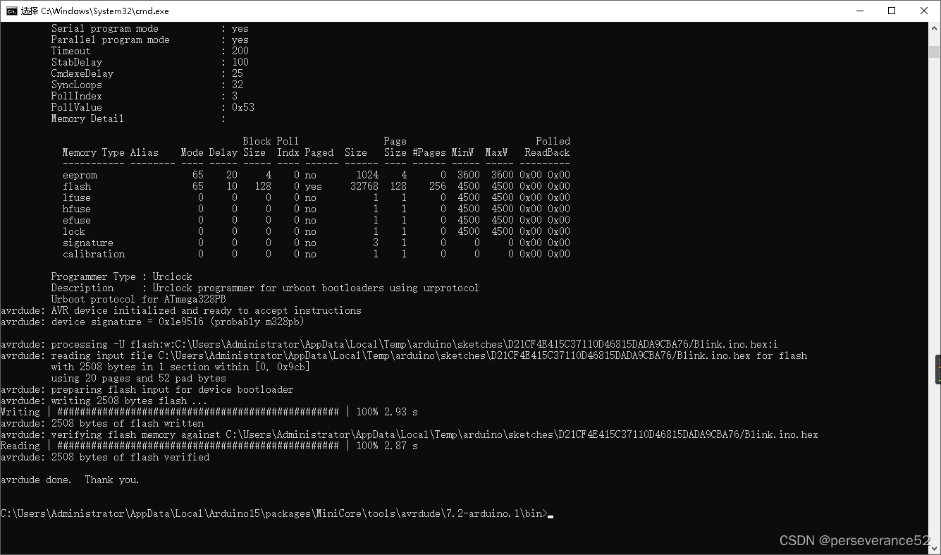The width and height of the screenshot is (941, 555).
Task: Click the cmd.exe icon in title bar
Action: (x=11, y=11)
